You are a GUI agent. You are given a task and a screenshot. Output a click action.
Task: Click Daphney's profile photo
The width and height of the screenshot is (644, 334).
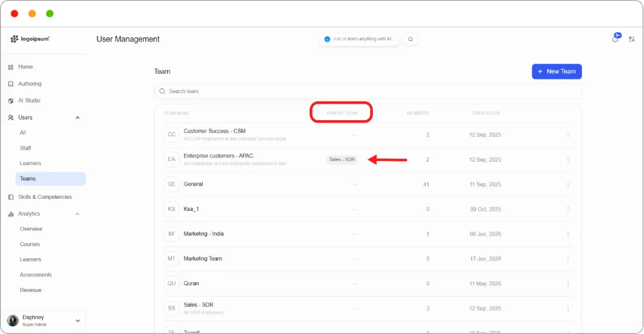(x=13, y=320)
